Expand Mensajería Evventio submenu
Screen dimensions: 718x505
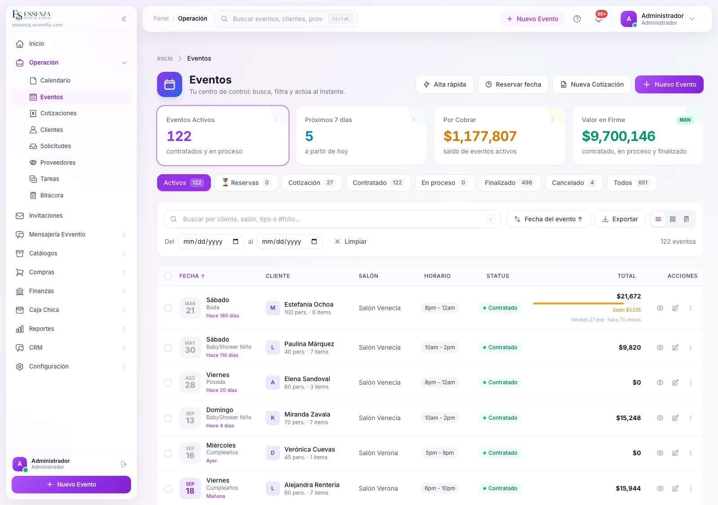tap(71, 234)
